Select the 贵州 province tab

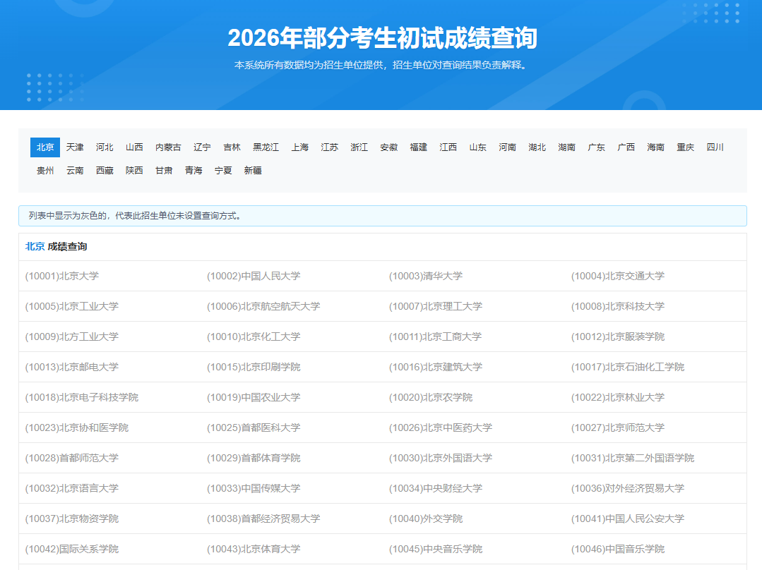pos(45,171)
